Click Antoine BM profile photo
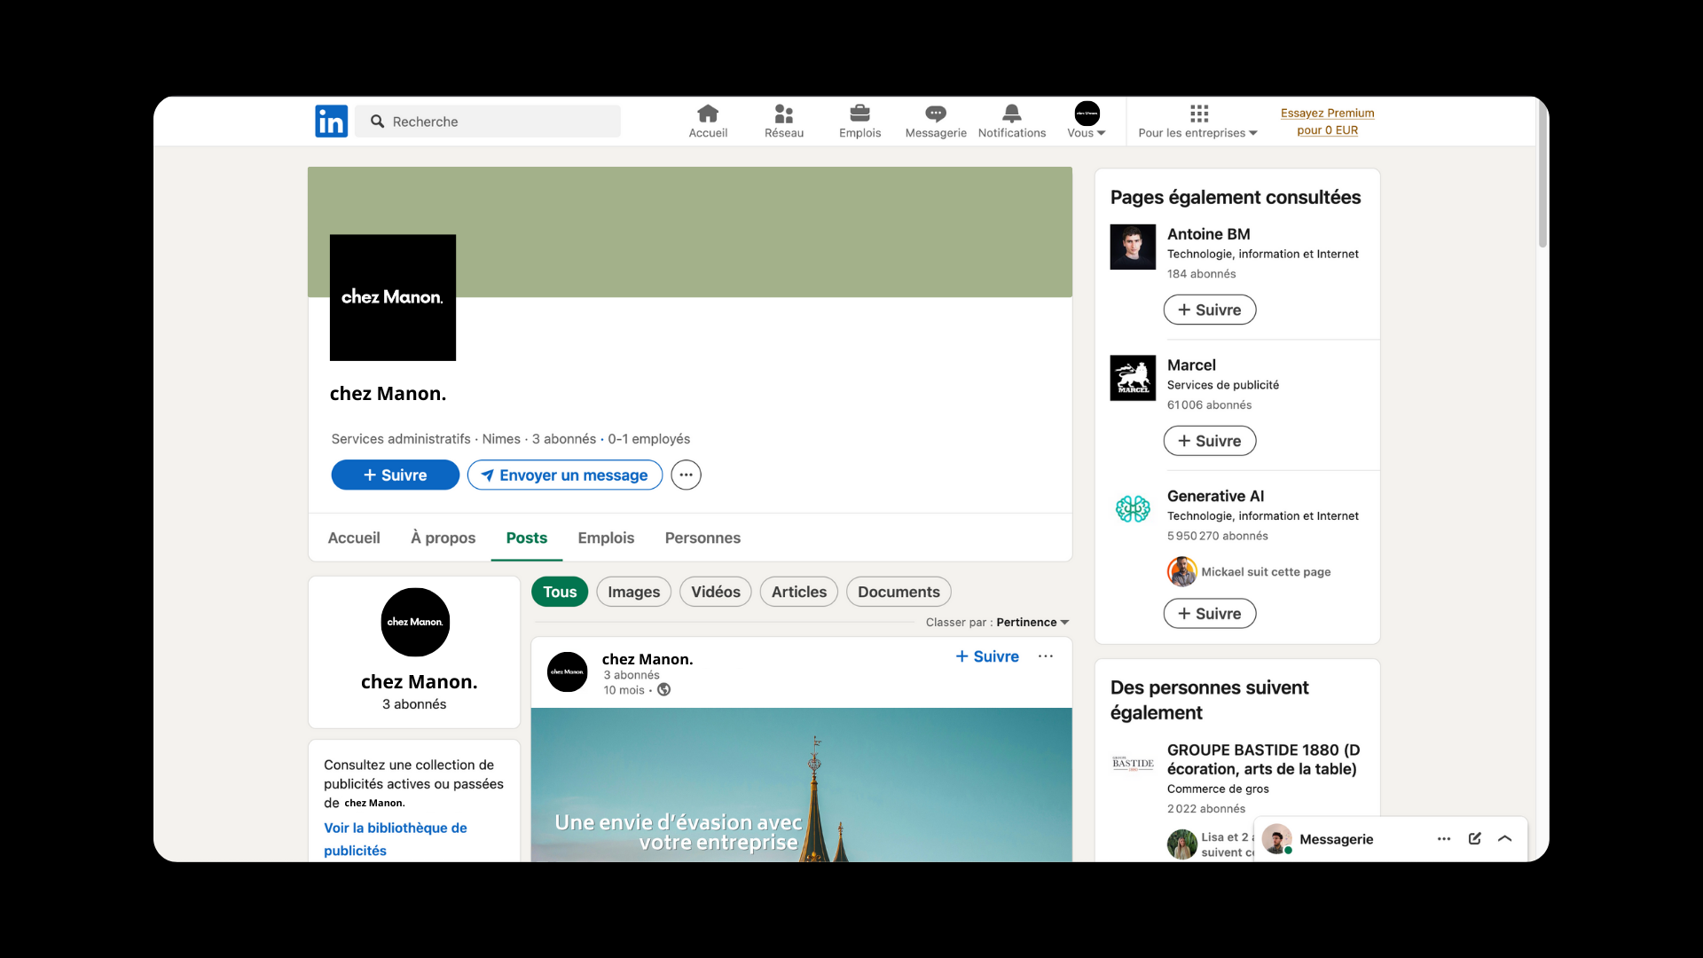 coord(1133,247)
